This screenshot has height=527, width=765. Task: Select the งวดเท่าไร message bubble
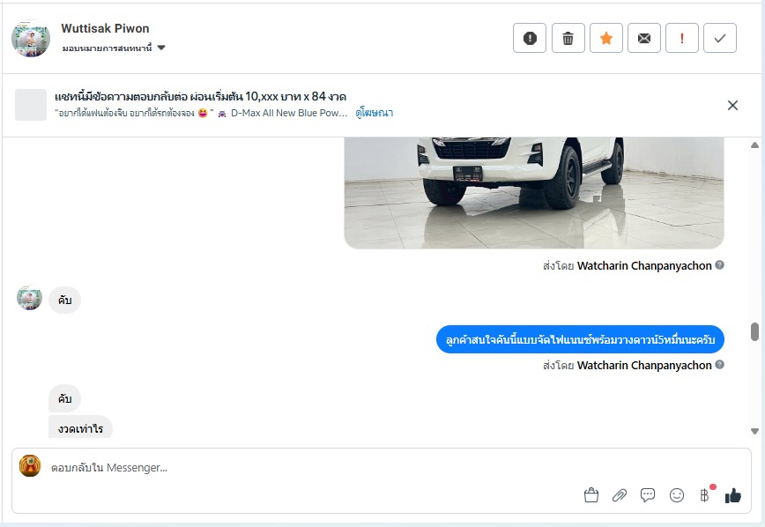pyautogui.click(x=80, y=427)
